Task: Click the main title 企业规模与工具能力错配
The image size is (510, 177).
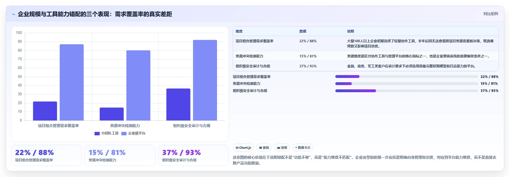Action: click(95, 14)
